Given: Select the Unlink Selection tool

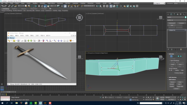Looking at the screenshot, I should [x=12, y=6].
